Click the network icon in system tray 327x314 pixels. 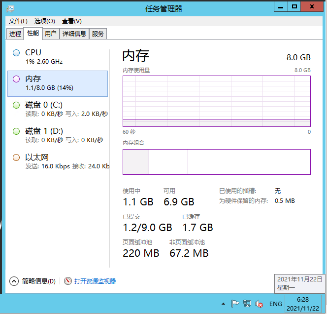pyautogui.click(x=247, y=304)
